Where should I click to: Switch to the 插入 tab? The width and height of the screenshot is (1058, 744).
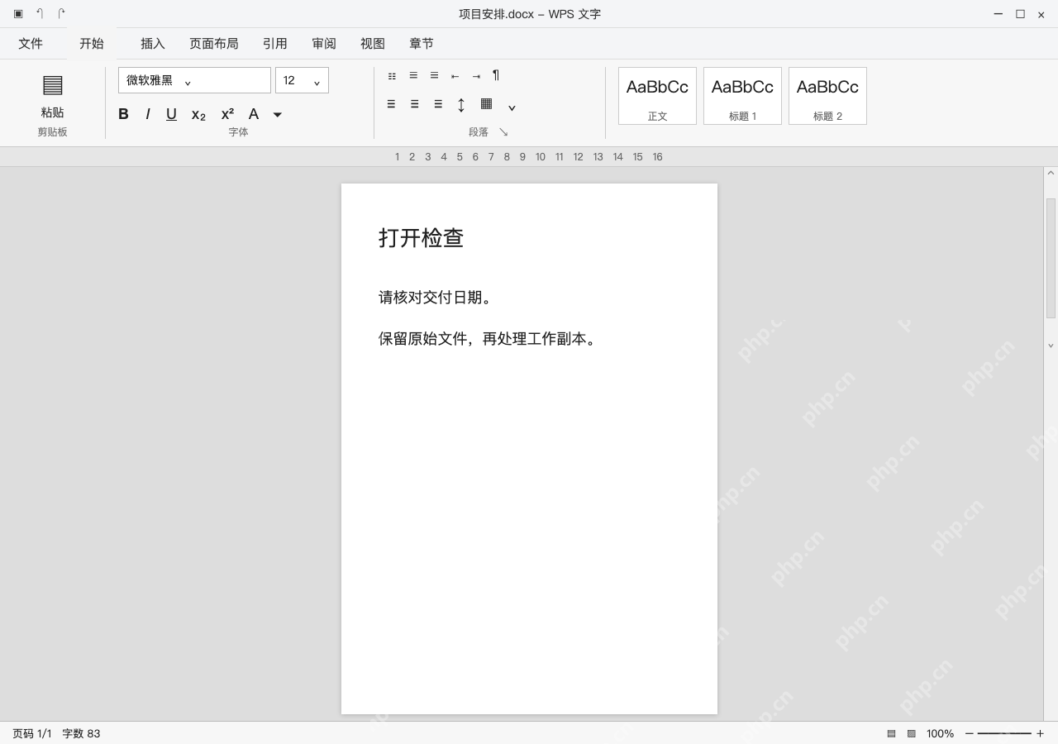click(153, 44)
